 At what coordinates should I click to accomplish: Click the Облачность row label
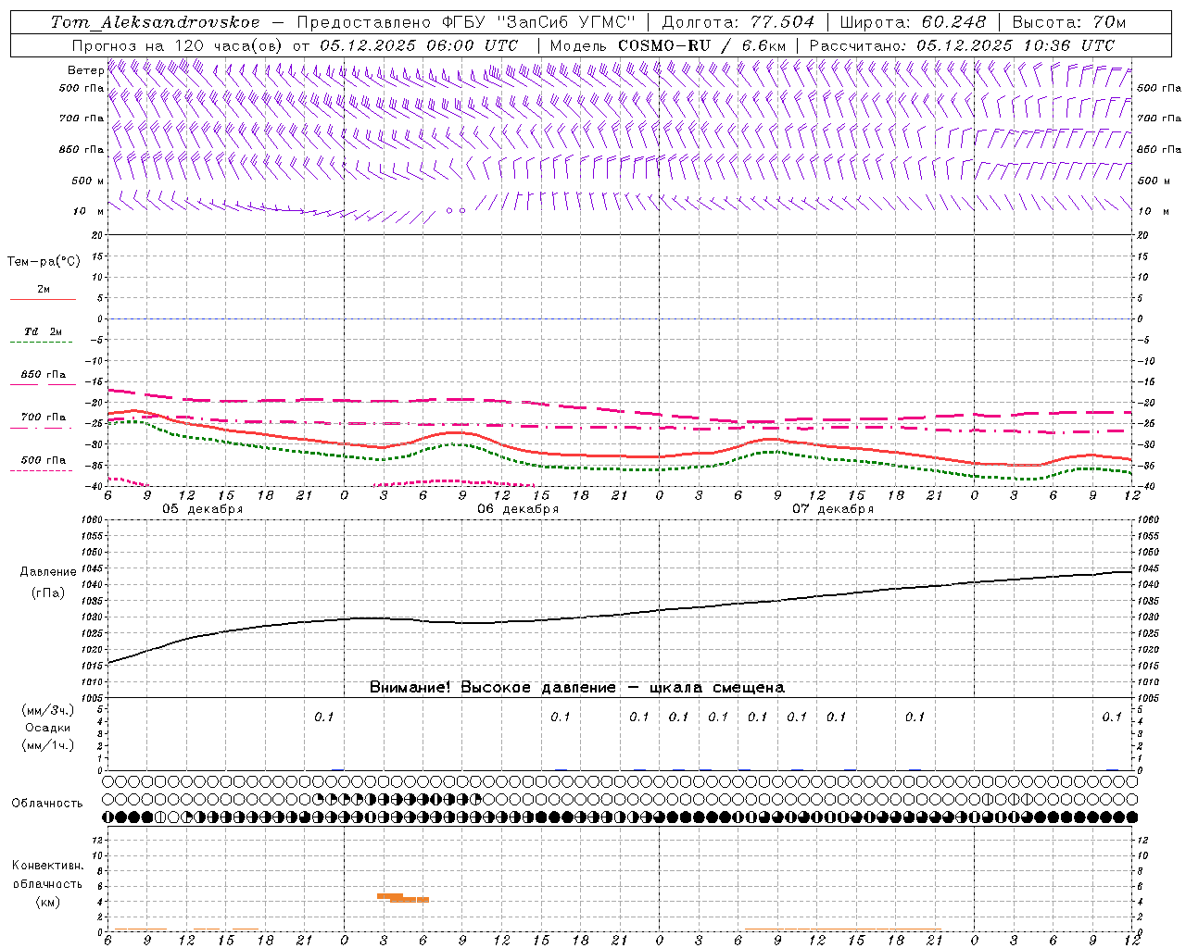46,804
